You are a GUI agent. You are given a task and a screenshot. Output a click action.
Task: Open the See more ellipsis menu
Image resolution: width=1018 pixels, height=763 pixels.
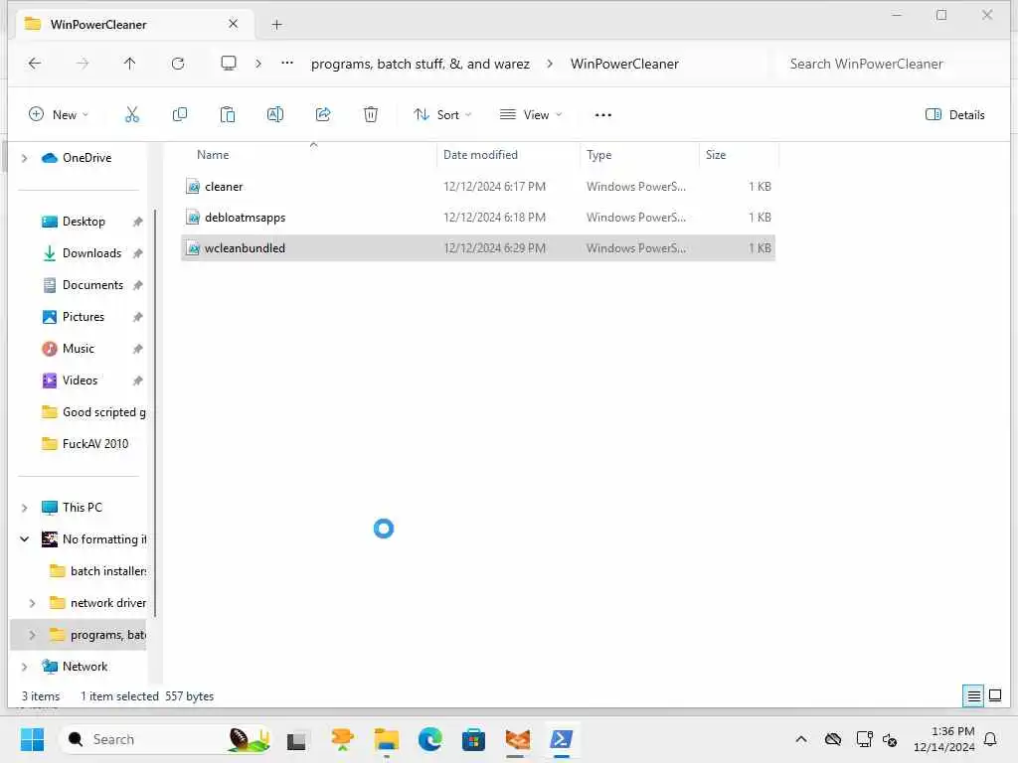(x=603, y=115)
